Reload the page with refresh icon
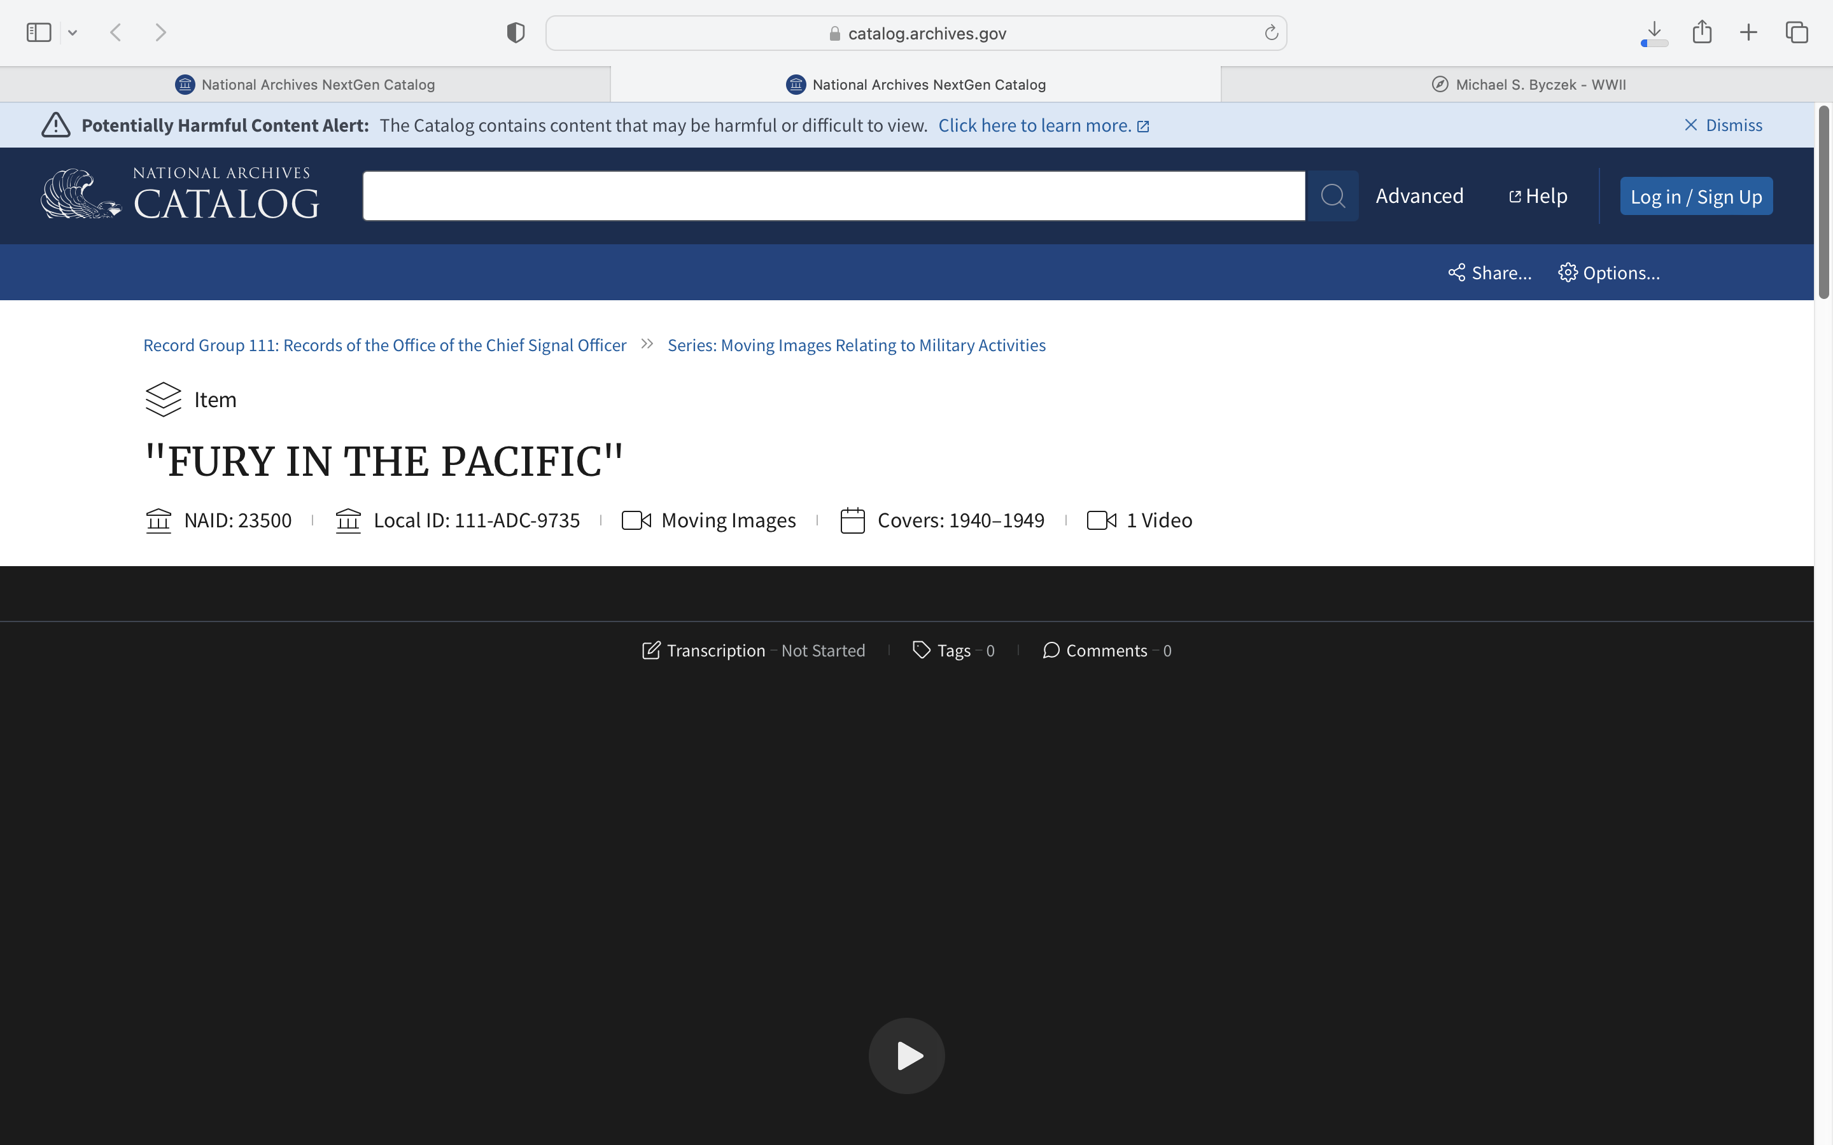Screen dimensions: 1833x1145 tap(1271, 32)
